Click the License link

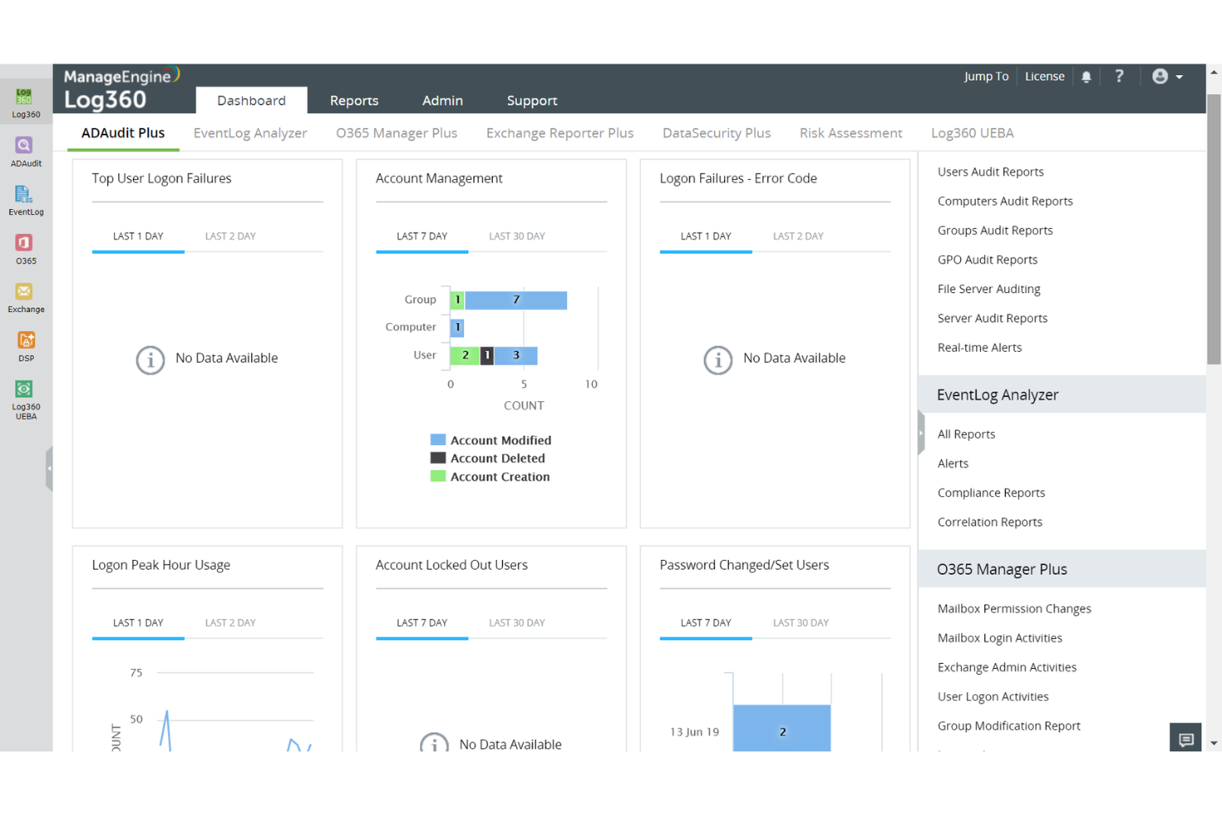(x=1044, y=76)
